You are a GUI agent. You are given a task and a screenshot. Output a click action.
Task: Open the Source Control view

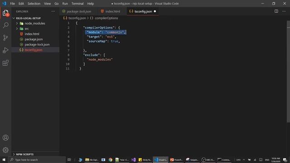[5, 38]
